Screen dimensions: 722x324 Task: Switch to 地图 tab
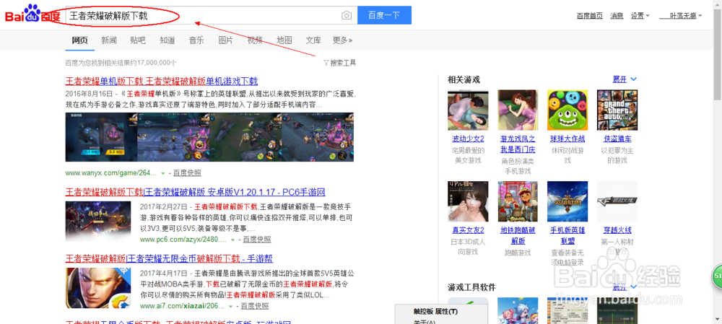(284, 40)
